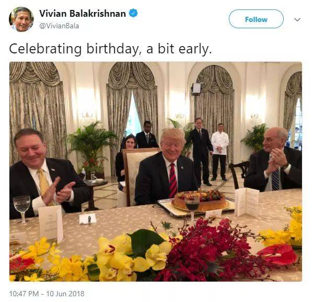Image resolution: width=314 pixels, height=302 pixels.
Task: Click the blue verified badge
Action: point(134,14)
